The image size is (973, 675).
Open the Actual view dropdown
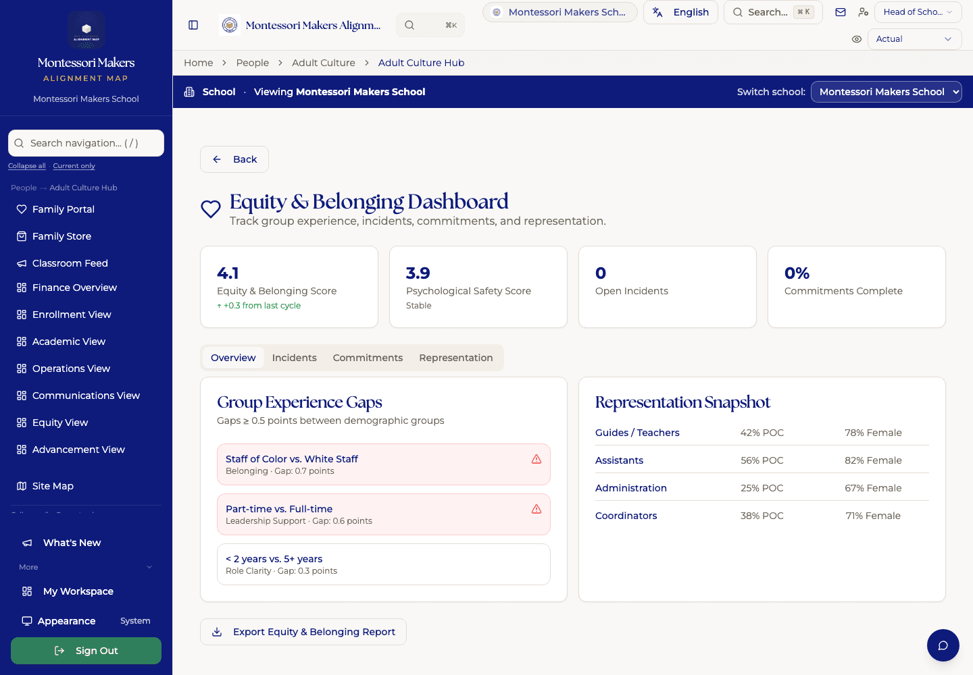pos(914,39)
